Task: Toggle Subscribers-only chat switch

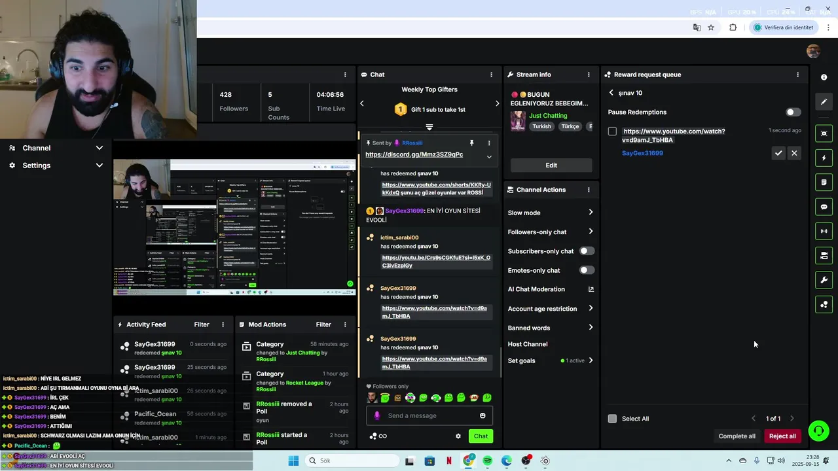Action: coord(587,251)
